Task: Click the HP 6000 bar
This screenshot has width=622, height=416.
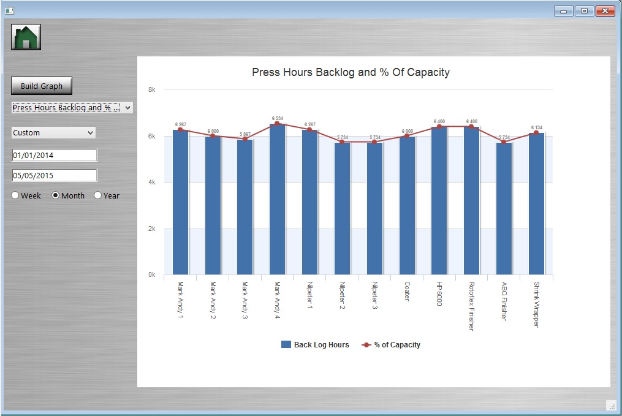Action: [439, 201]
